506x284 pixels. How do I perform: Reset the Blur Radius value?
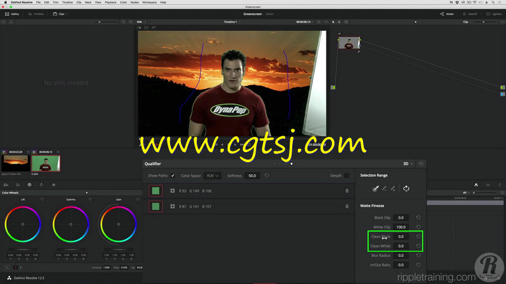pyautogui.click(x=418, y=256)
